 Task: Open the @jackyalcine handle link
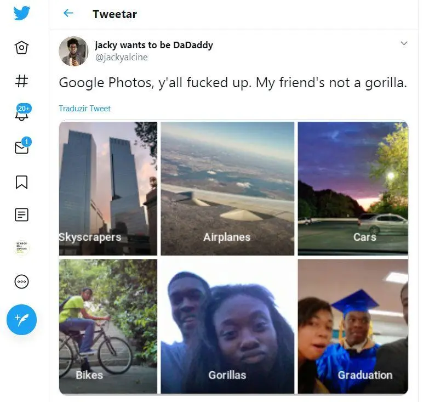121,57
